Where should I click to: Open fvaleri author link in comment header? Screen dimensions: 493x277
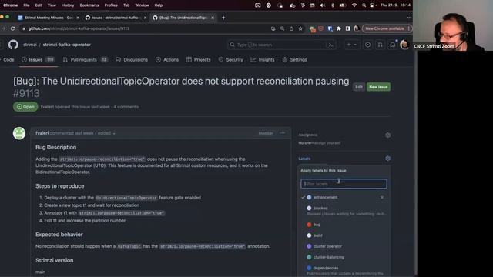pyautogui.click(x=42, y=133)
